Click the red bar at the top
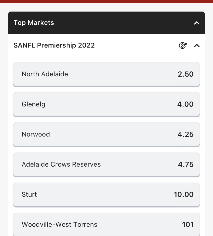This screenshot has height=236, width=213. point(106,1)
